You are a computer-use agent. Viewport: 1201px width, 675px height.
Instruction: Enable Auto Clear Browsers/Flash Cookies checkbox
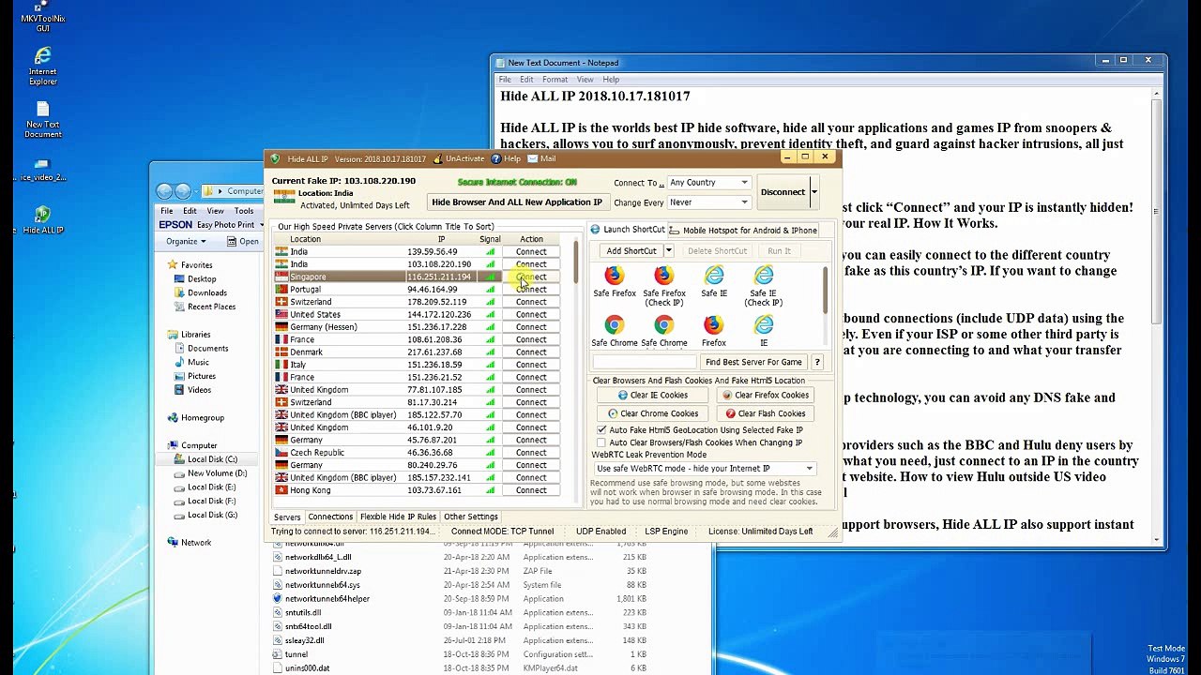[601, 442]
